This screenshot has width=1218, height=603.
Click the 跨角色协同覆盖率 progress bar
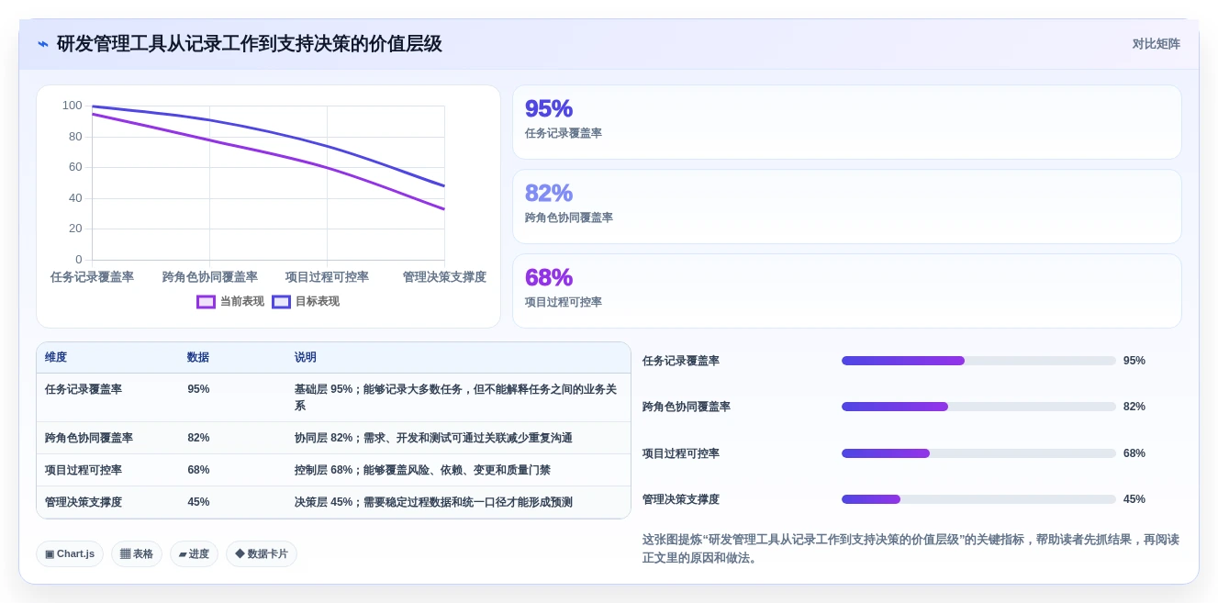(x=978, y=407)
